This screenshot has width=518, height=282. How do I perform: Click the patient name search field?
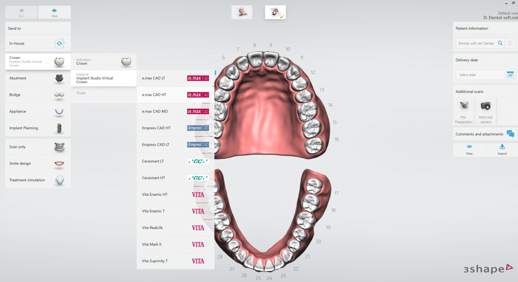[x=476, y=43]
